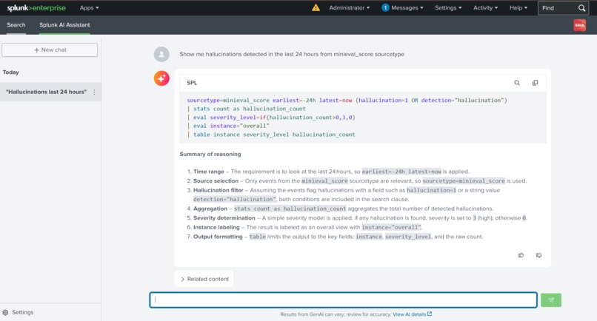Open the Help dropdown menu
This screenshot has width=597, height=321.
518,7
